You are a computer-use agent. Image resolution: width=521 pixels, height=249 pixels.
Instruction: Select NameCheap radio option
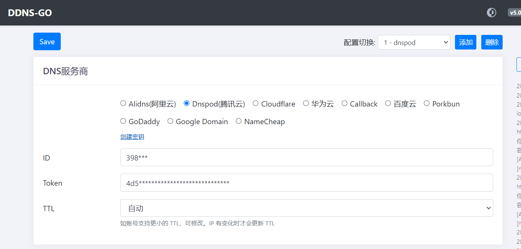(239, 121)
